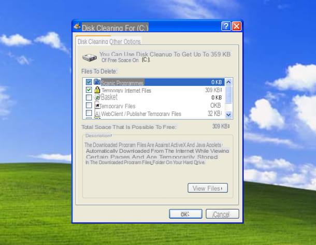The image size is (316, 245).
Task: Select the Temporary Files list row
Action: coord(154,105)
